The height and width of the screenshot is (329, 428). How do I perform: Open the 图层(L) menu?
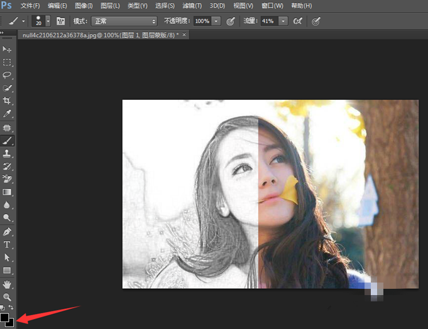pos(111,6)
